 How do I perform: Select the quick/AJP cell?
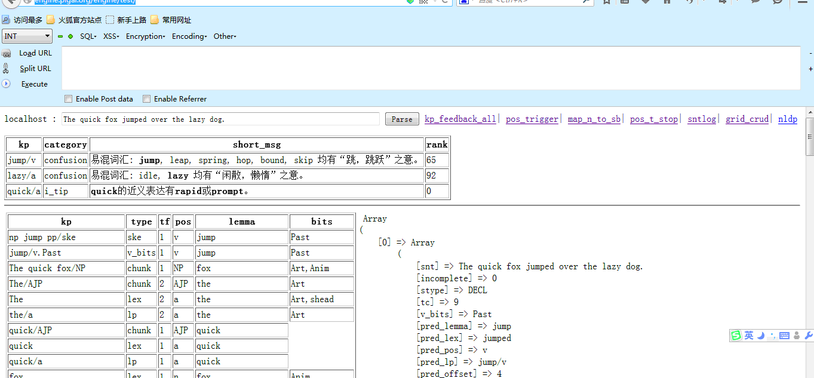66,330
